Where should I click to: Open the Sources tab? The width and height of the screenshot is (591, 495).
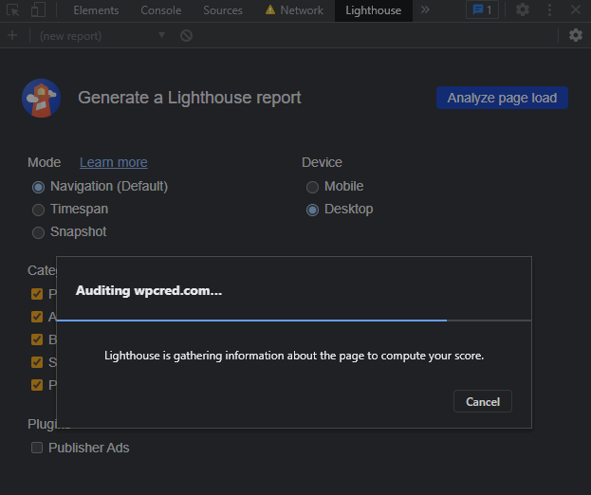pos(223,10)
